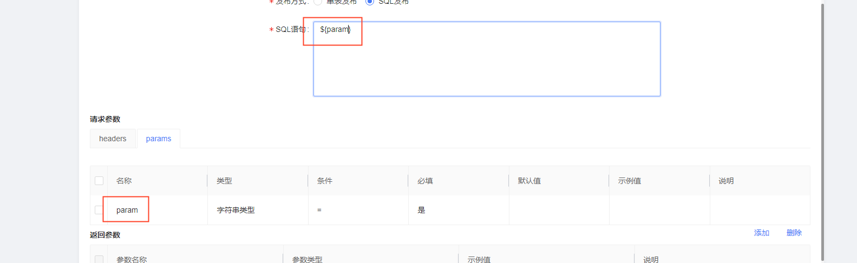Image resolution: width=857 pixels, height=263 pixels.
Task: Click the vertical page scrollbar
Action: pos(823,130)
